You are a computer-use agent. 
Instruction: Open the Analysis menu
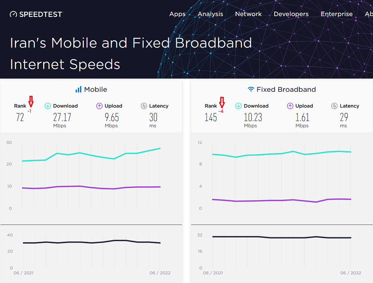point(210,14)
